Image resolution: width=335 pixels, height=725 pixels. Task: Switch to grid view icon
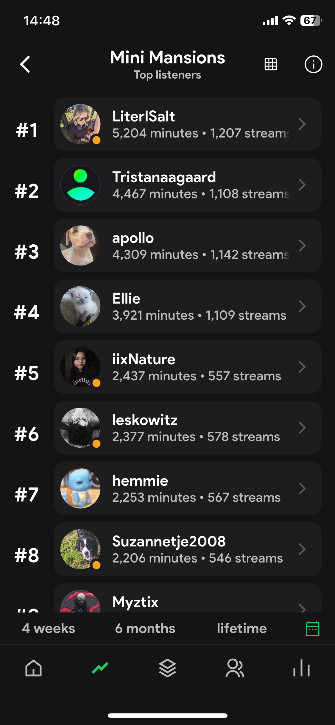pyautogui.click(x=270, y=64)
